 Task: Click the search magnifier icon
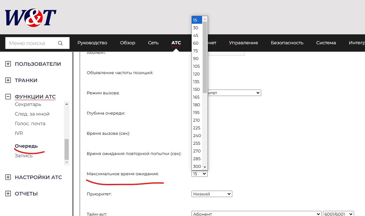(x=60, y=43)
